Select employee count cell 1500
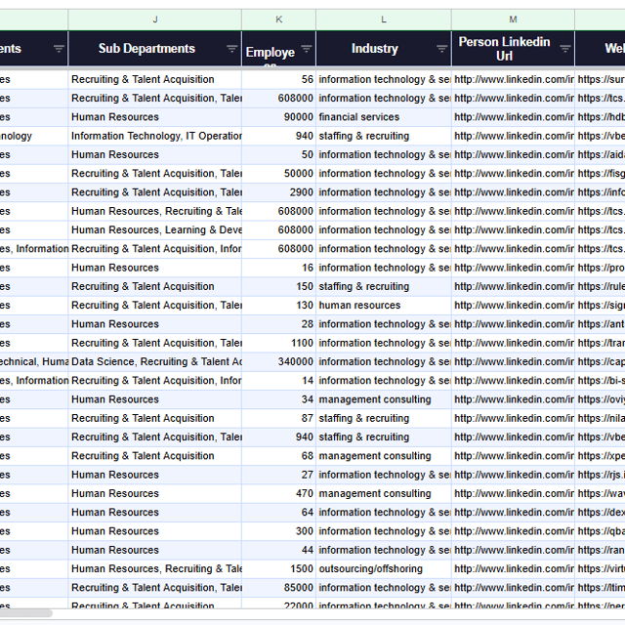 278,568
